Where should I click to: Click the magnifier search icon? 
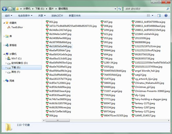168,9
